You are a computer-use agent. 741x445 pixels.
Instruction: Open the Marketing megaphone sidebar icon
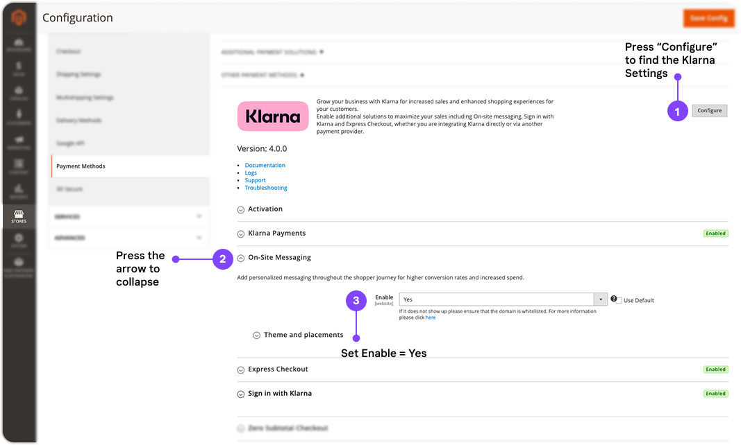coord(18,142)
